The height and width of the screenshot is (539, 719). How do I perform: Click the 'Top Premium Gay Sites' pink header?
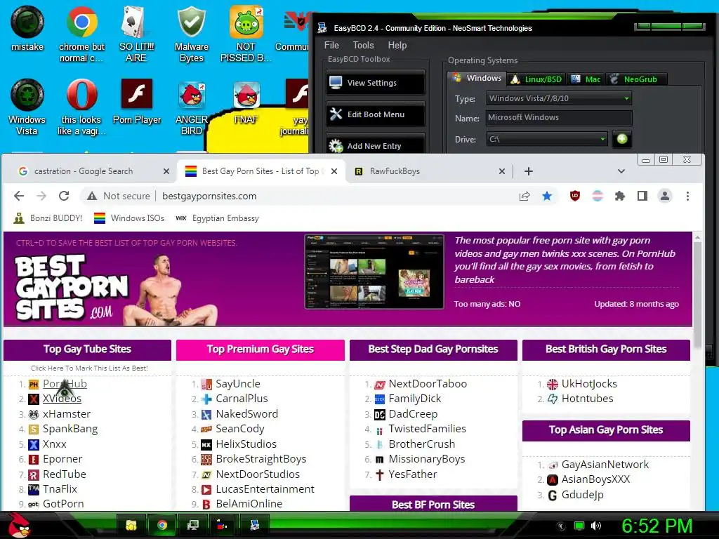click(x=260, y=350)
